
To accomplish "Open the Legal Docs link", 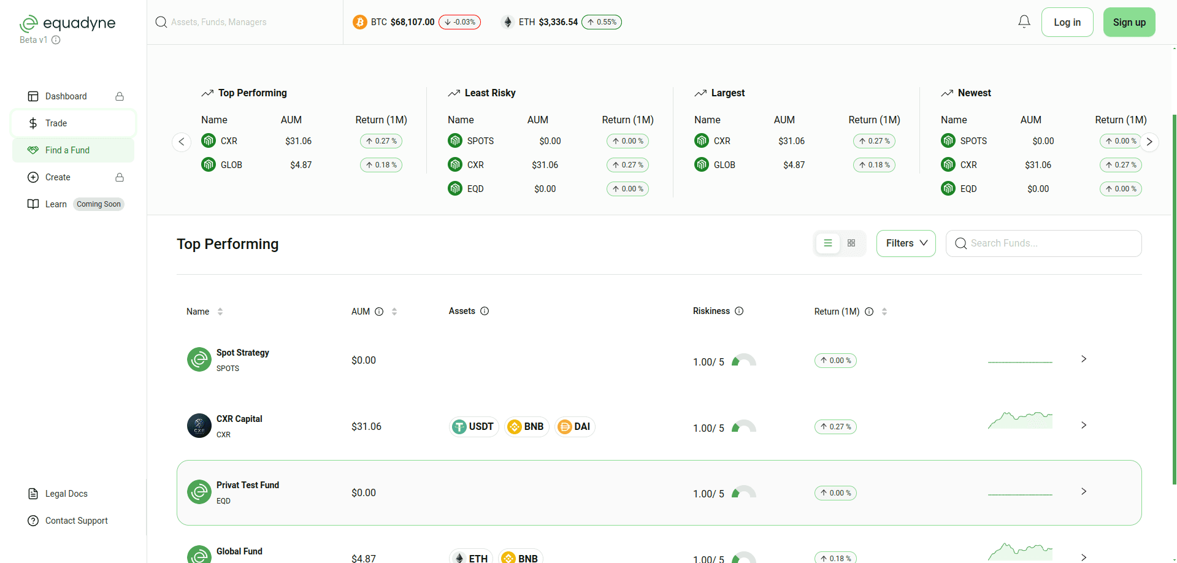I will [66, 494].
